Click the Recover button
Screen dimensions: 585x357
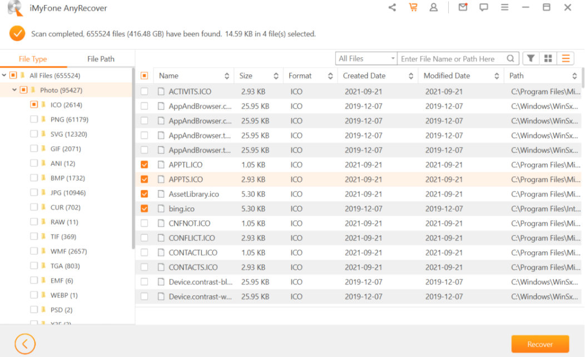(x=540, y=344)
